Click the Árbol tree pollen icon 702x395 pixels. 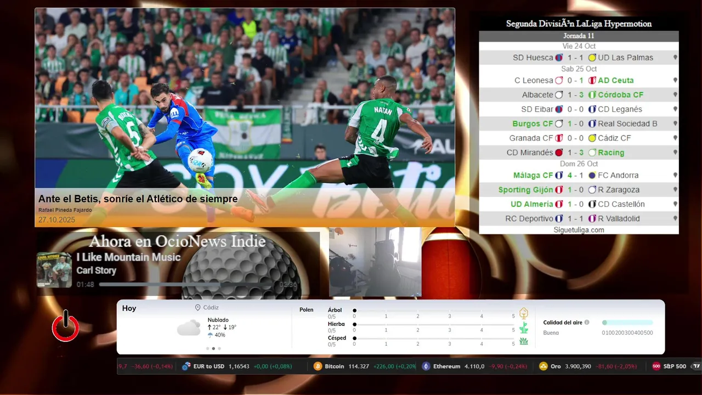(524, 313)
